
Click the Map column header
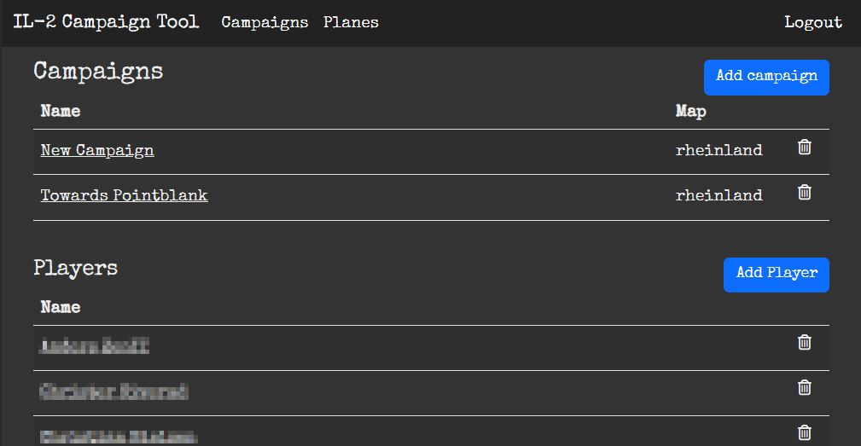690,111
